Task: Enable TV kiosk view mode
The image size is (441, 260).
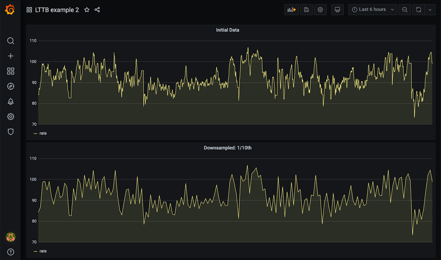Action: point(337,9)
